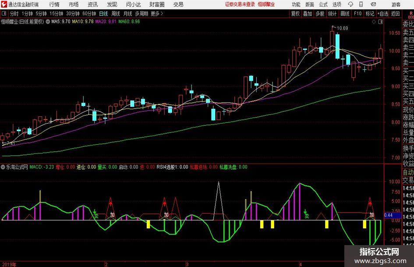The height and width of the screenshot is (267, 414).
Task: Open the 资讯 menu
Action: click(x=93, y=4)
